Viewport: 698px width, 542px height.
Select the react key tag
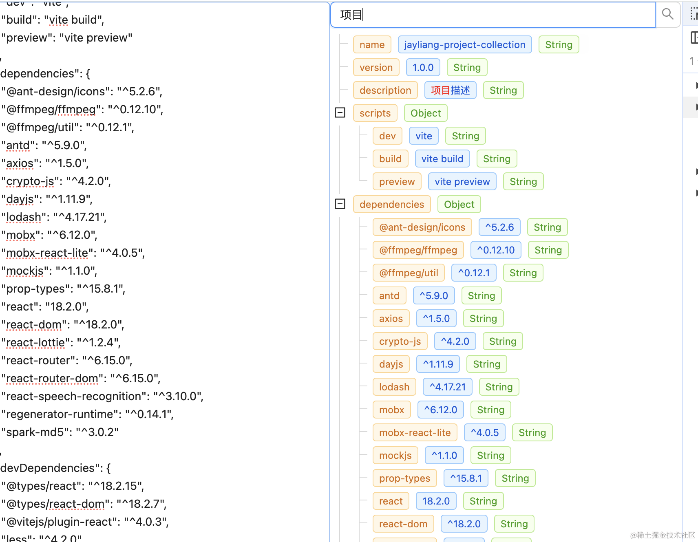tap(391, 501)
